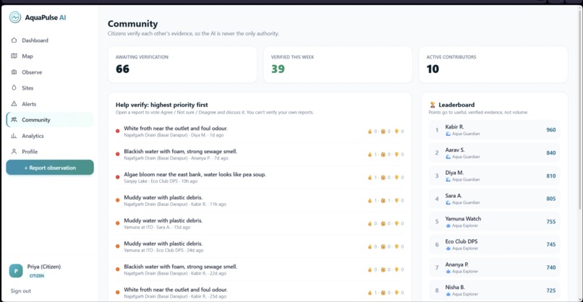583x302 pixels.
Task: Click the 'Priya (Citizen)' user name
Action: [44, 267]
